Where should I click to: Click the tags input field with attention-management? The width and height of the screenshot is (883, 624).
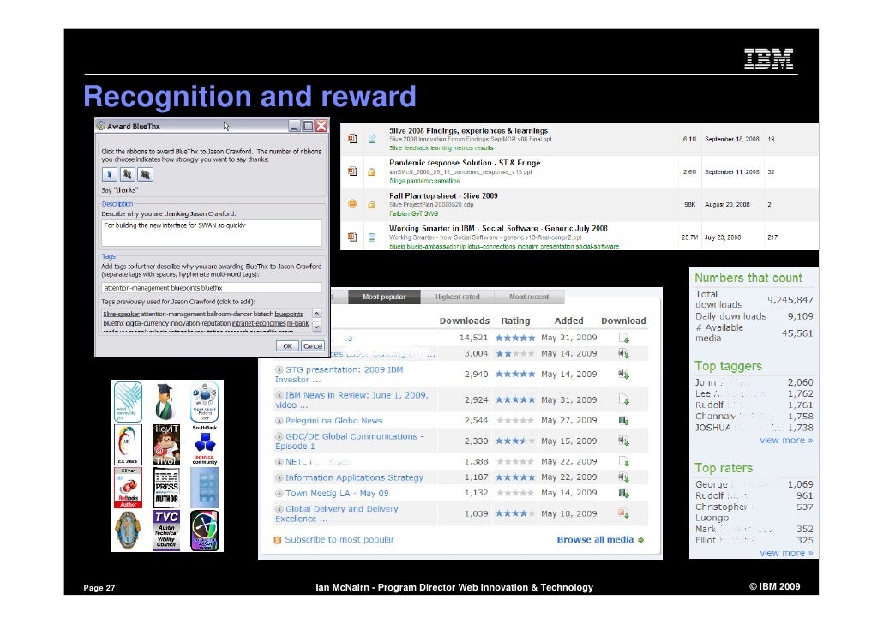[212, 288]
